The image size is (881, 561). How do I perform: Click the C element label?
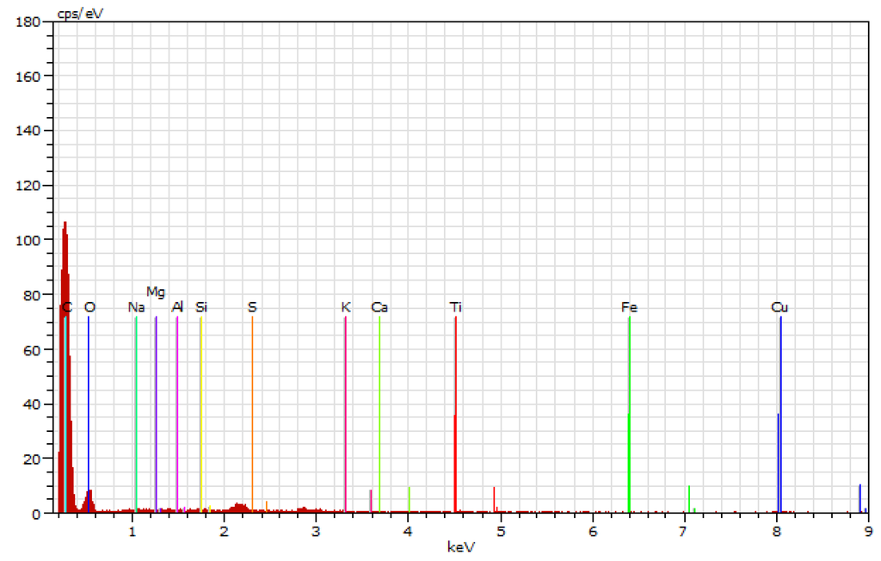(67, 307)
